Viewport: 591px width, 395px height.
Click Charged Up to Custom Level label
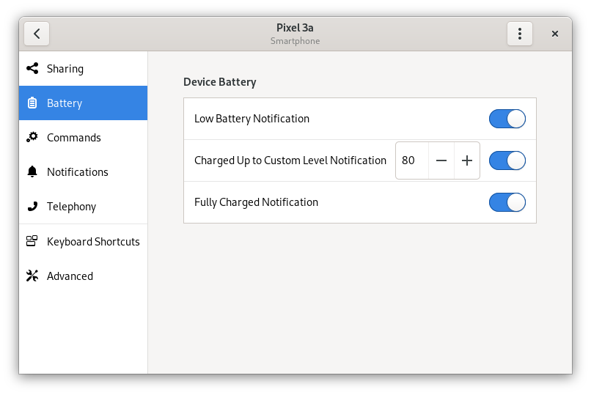(x=290, y=160)
